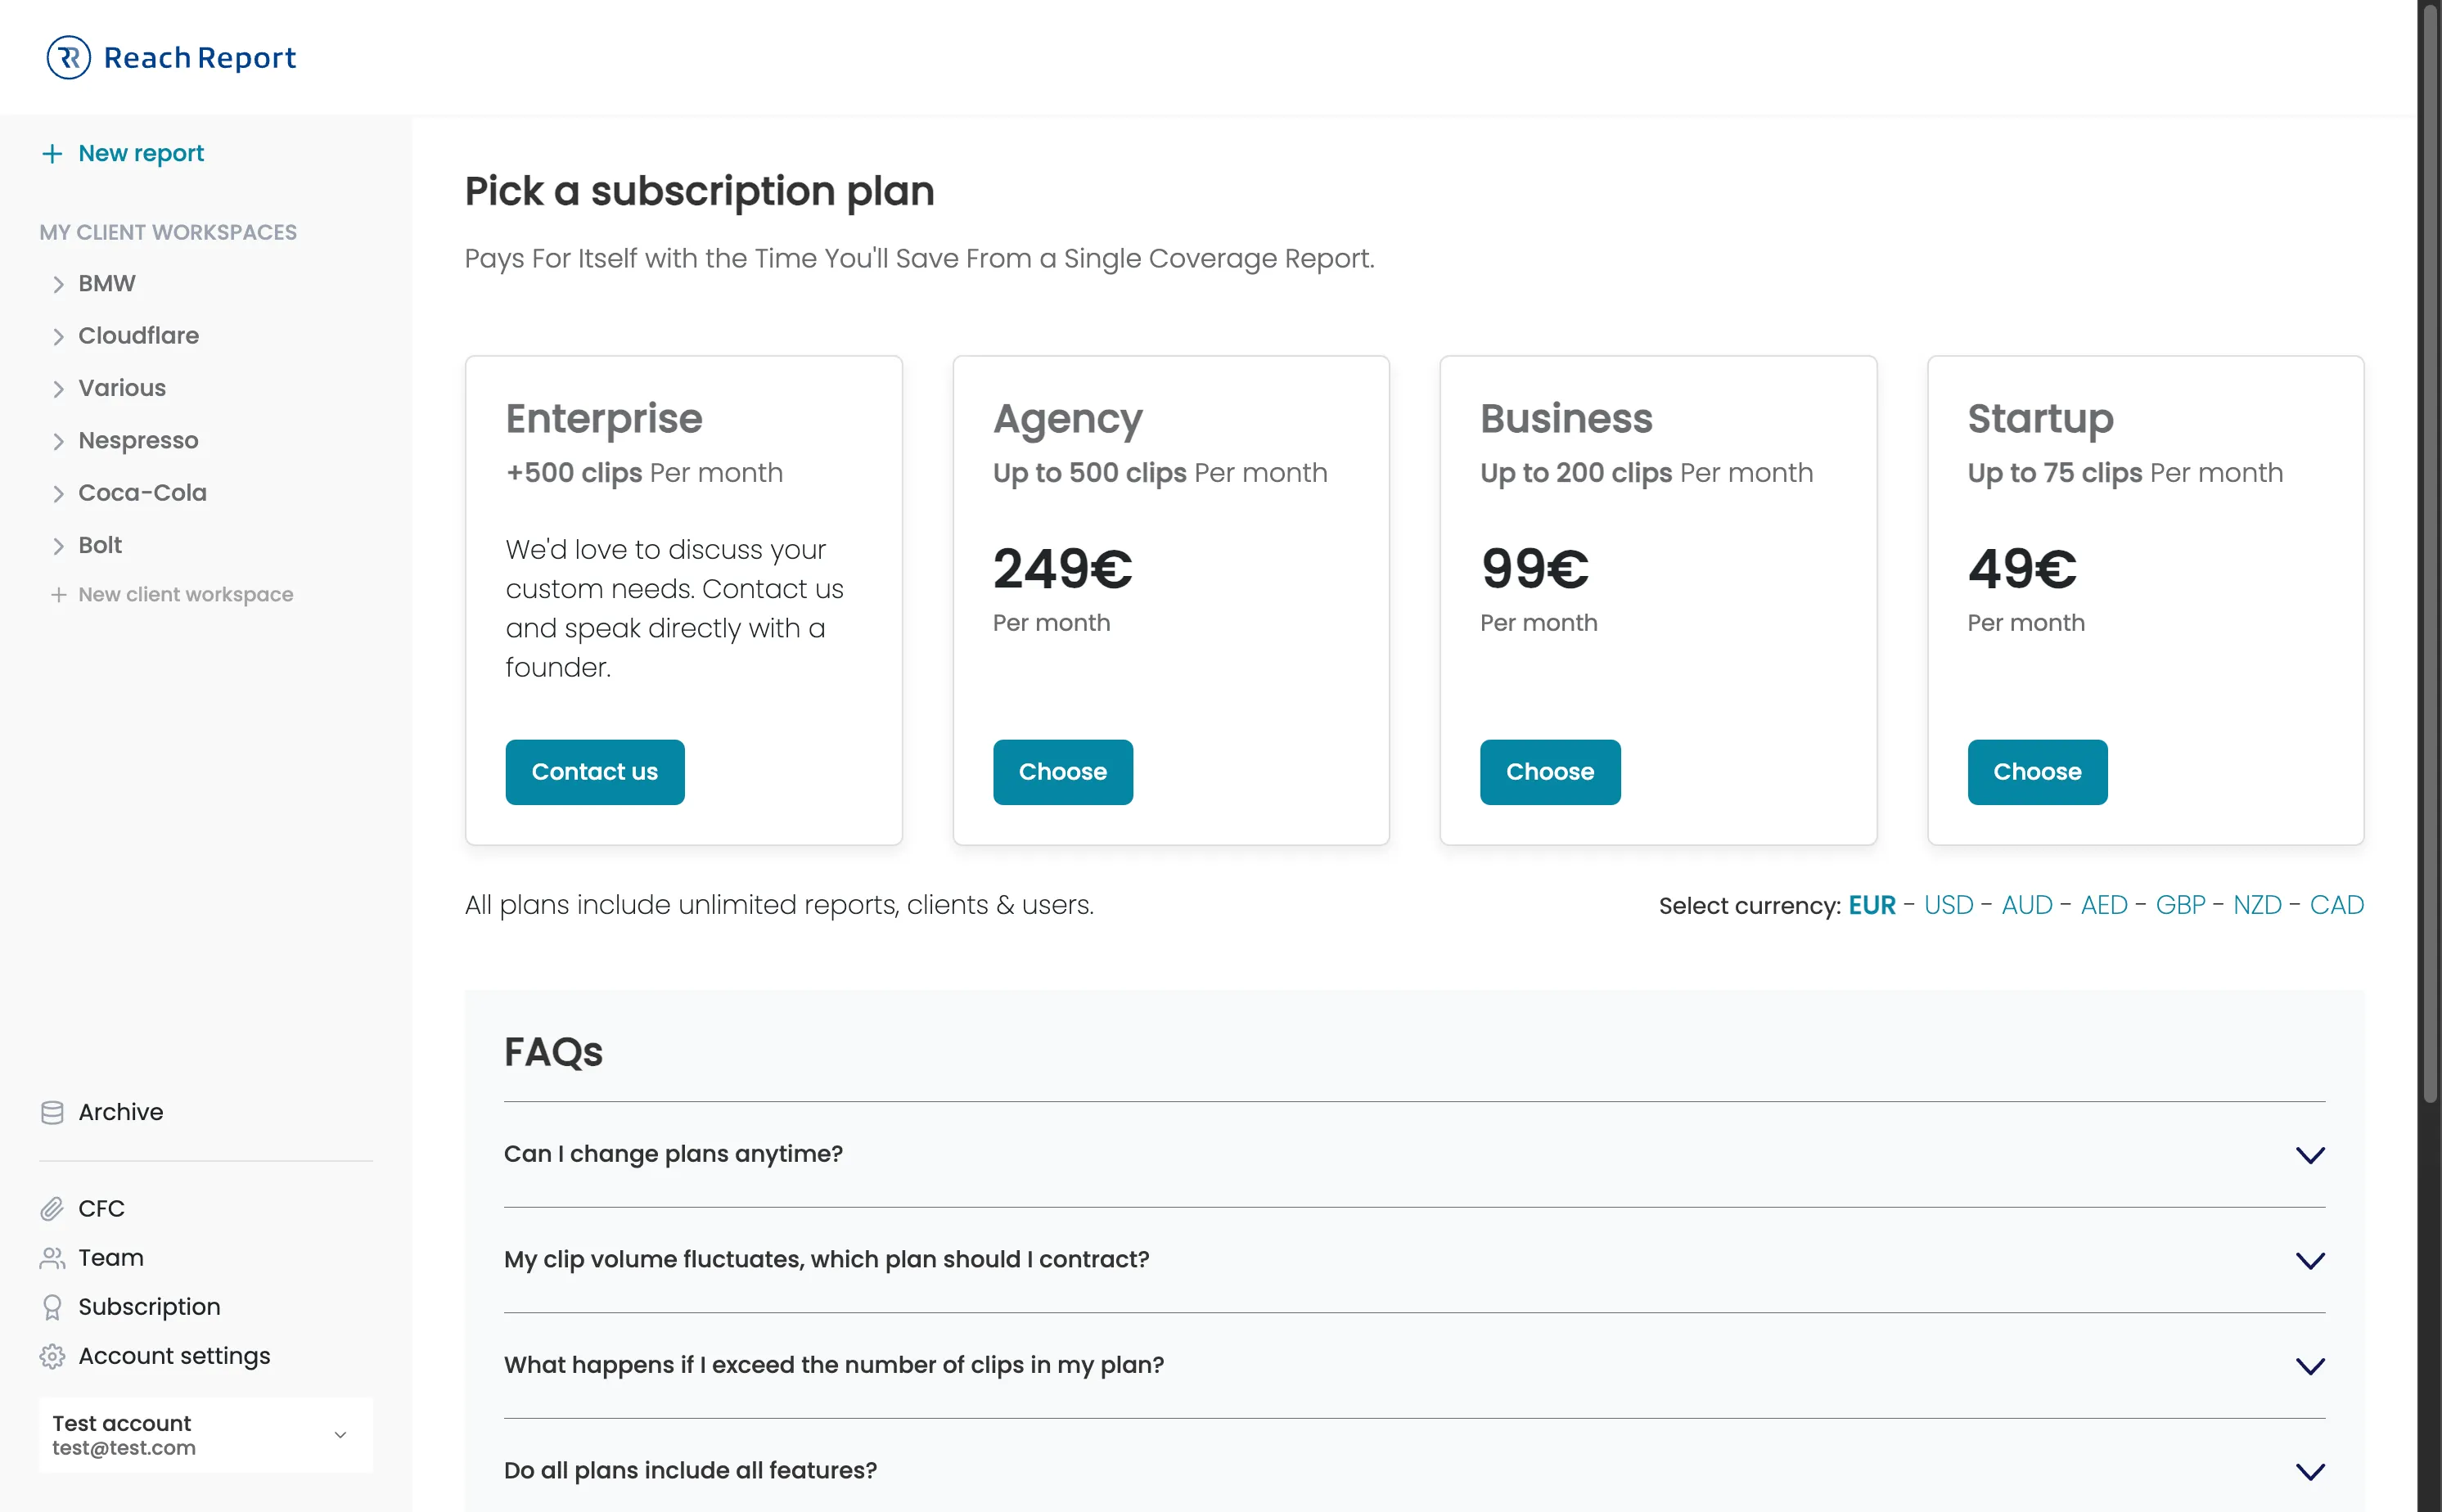The width and height of the screenshot is (2442, 1512).
Task: Open the Archive section icon
Action: coord(53,1112)
